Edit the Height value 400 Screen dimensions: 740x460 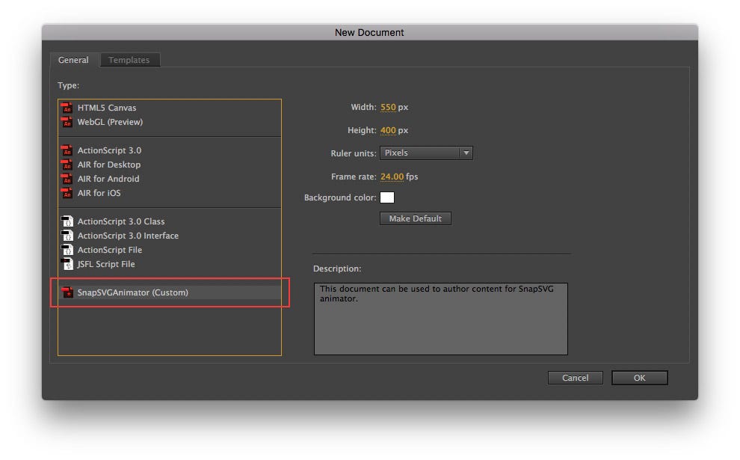coord(388,130)
